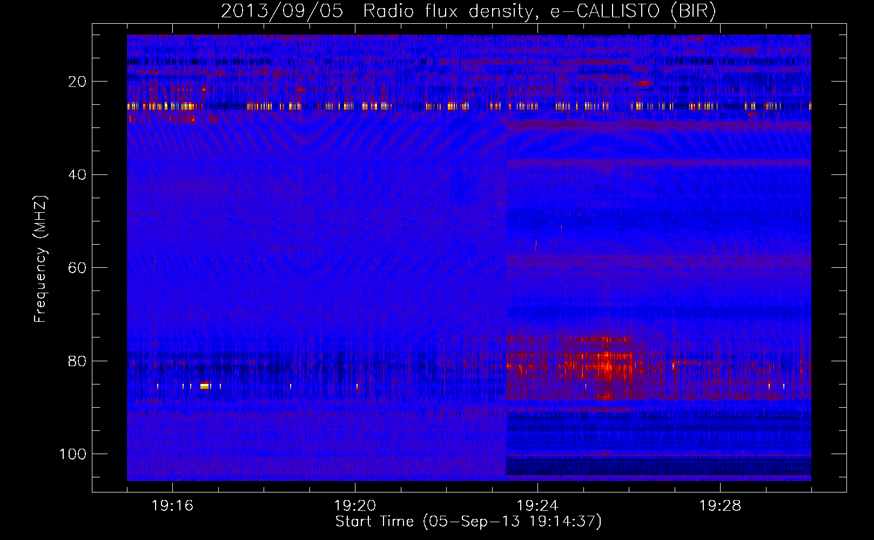This screenshot has height=540, width=874.
Task: Click the frequency tick label 80
Action: (x=78, y=361)
